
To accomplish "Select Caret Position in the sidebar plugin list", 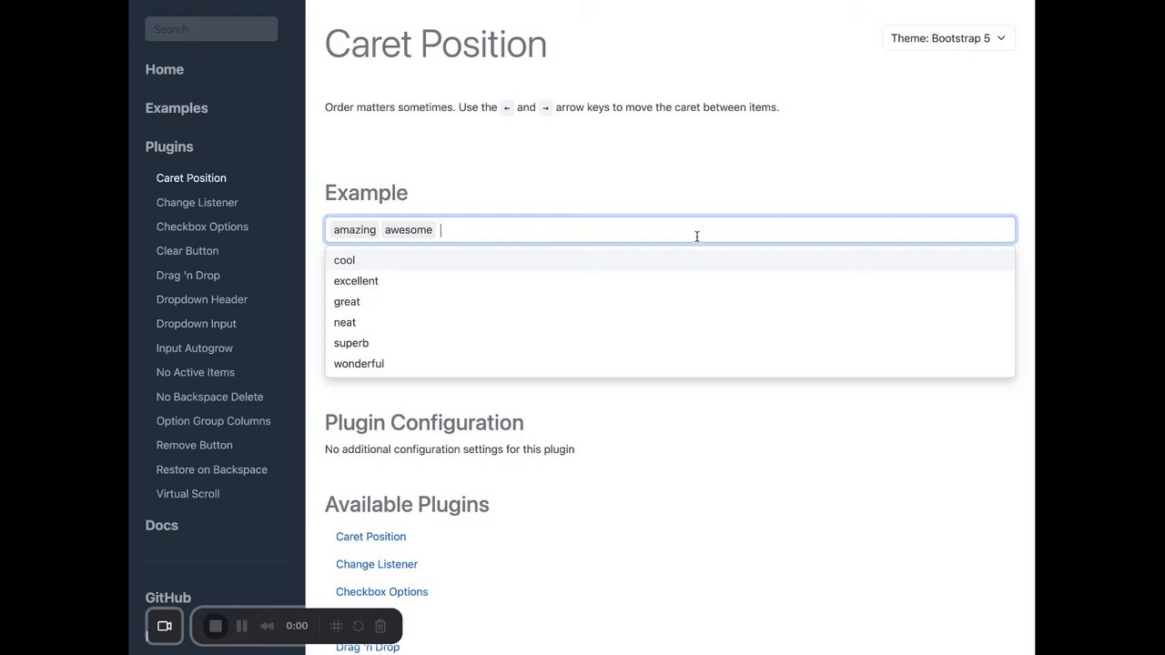I will [191, 178].
